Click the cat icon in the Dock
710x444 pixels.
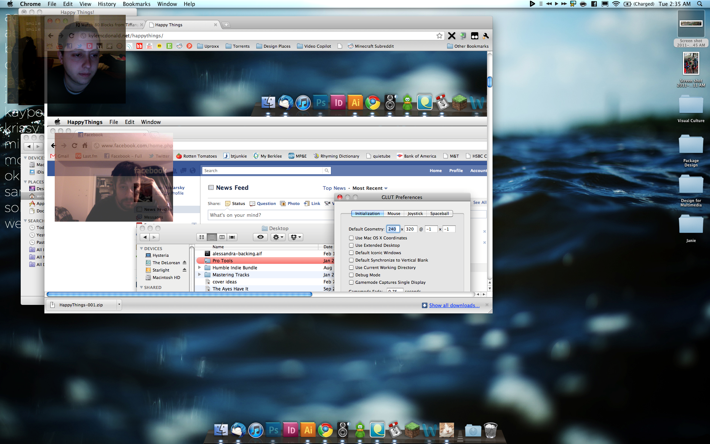coord(446,430)
